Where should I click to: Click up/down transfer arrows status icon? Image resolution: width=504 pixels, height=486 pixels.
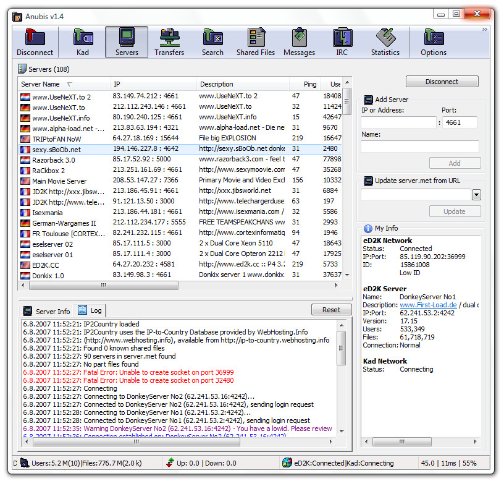[170, 463]
